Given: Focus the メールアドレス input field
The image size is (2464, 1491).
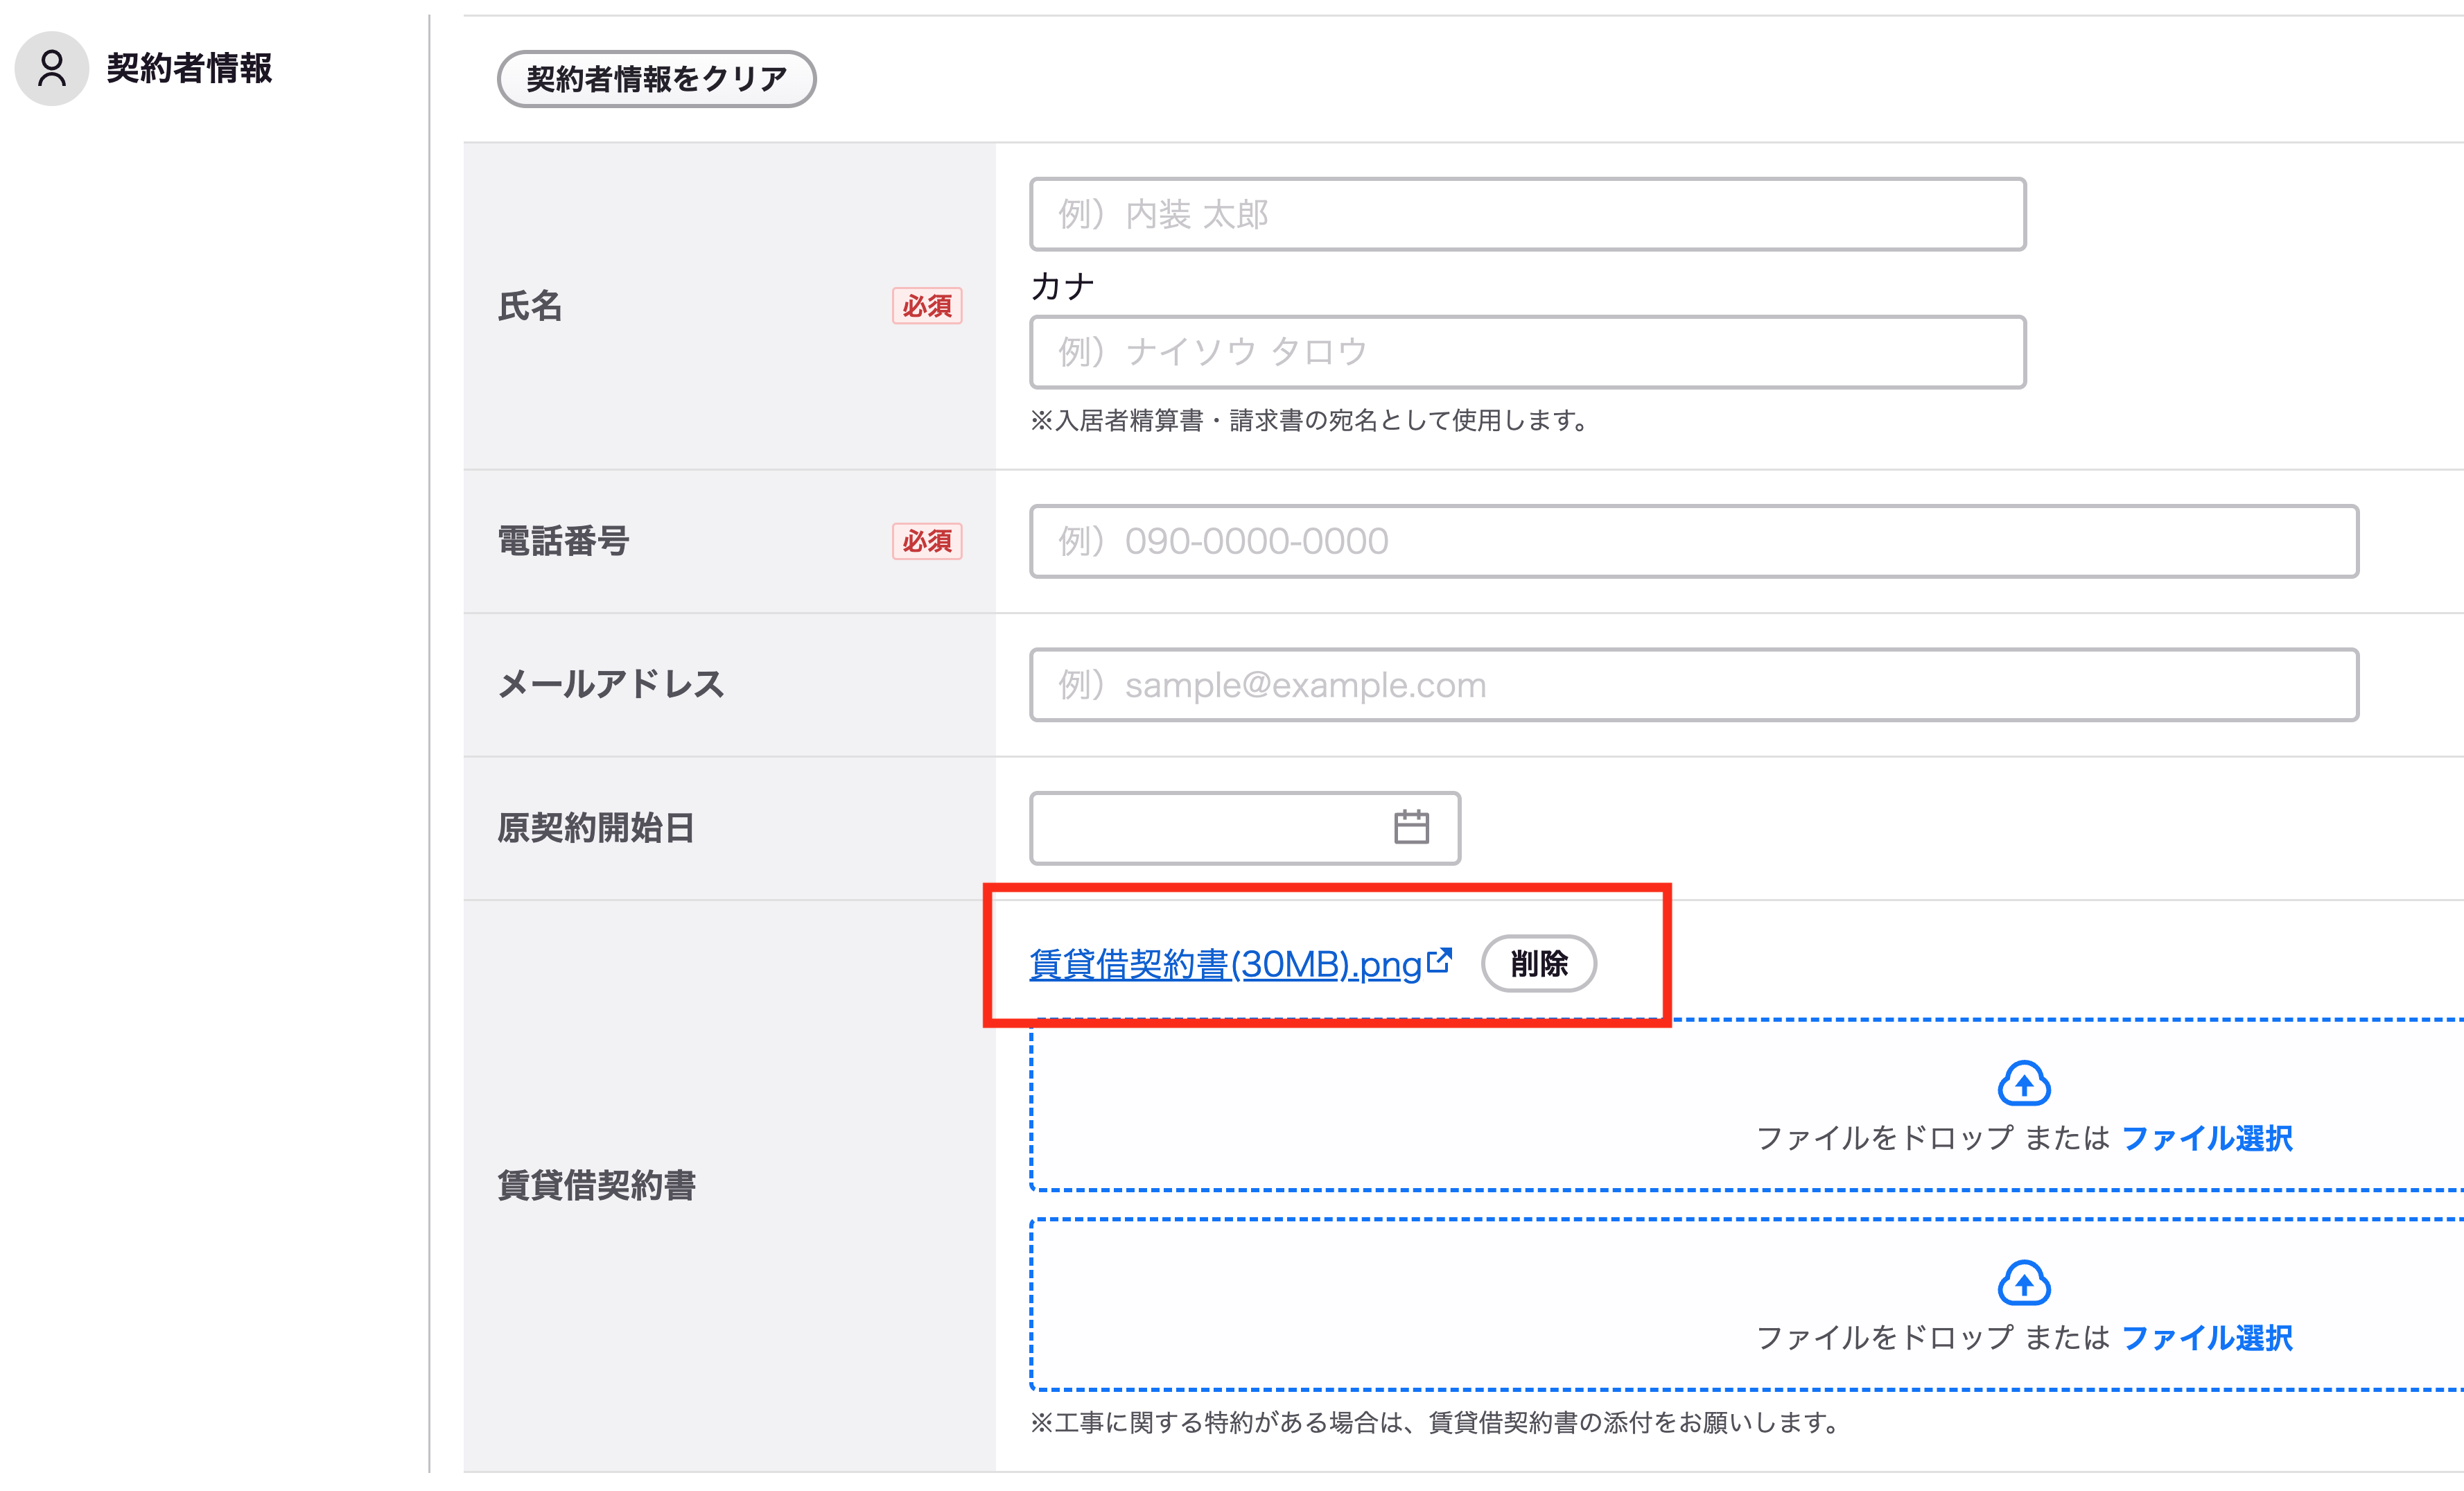Looking at the screenshot, I should (1693, 685).
